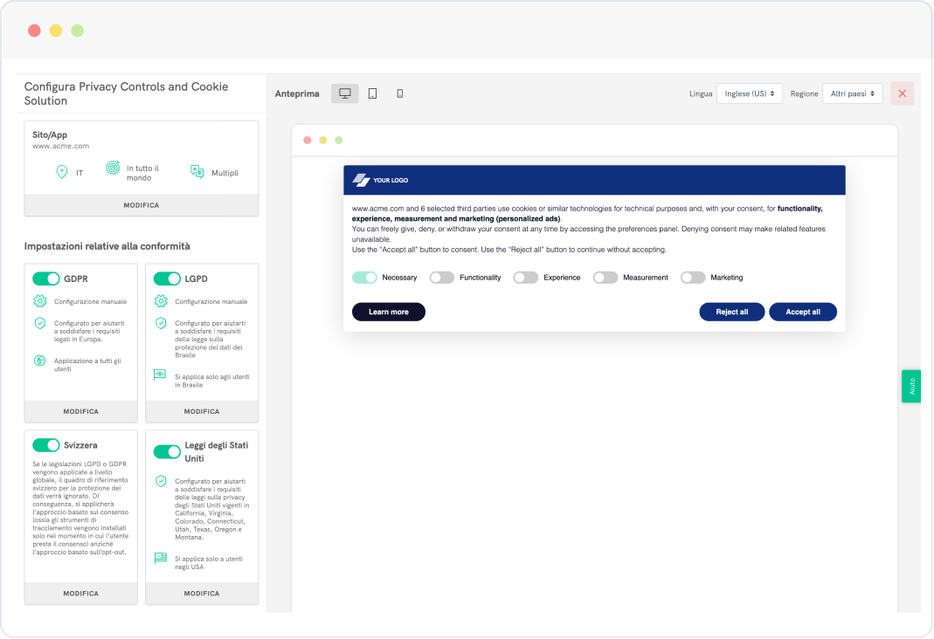Click the gear icon in LGPD card
Viewport: 934px width, 639px height.
[160, 301]
